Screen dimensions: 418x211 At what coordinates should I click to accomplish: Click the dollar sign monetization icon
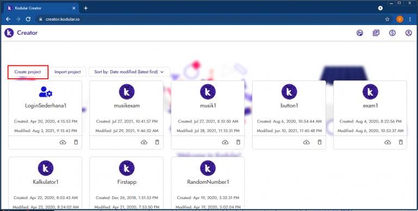pos(392,33)
